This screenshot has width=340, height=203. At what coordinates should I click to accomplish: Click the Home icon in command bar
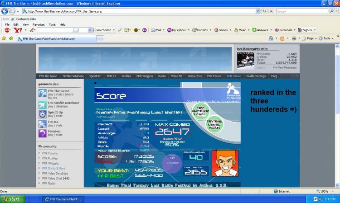(x=271, y=38)
